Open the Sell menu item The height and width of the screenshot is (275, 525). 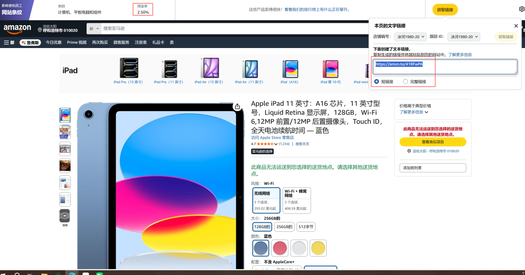(172, 42)
